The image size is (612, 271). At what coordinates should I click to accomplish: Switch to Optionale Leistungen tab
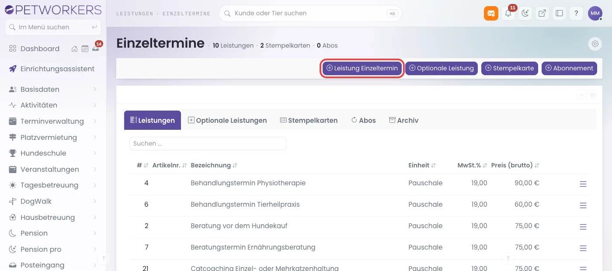coord(227,120)
